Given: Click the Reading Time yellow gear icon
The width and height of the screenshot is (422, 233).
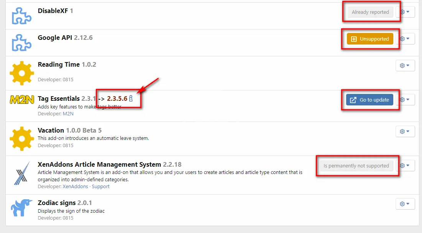Looking at the screenshot, I should pyautogui.click(x=21, y=73).
